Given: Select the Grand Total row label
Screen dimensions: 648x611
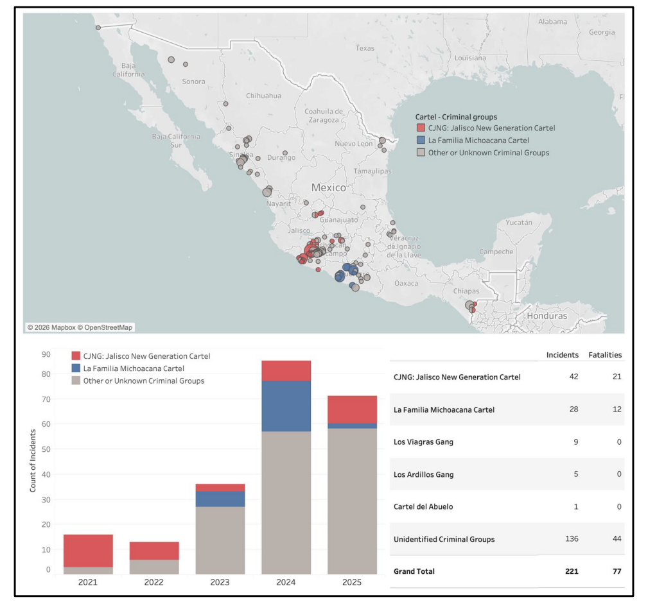Looking at the screenshot, I should (x=414, y=571).
